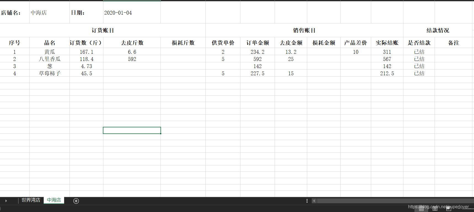Add a new sheet with the plus icon
Screen dimensions: 474x212
(x=76, y=201)
